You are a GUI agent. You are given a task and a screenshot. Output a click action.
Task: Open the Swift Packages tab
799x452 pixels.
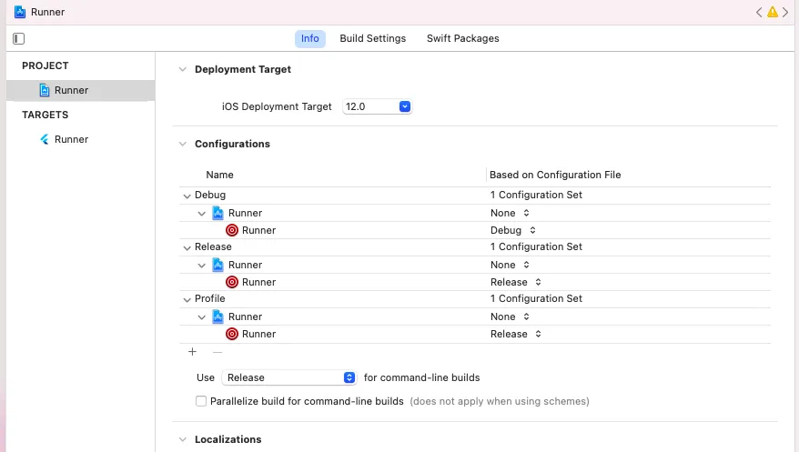point(462,39)
